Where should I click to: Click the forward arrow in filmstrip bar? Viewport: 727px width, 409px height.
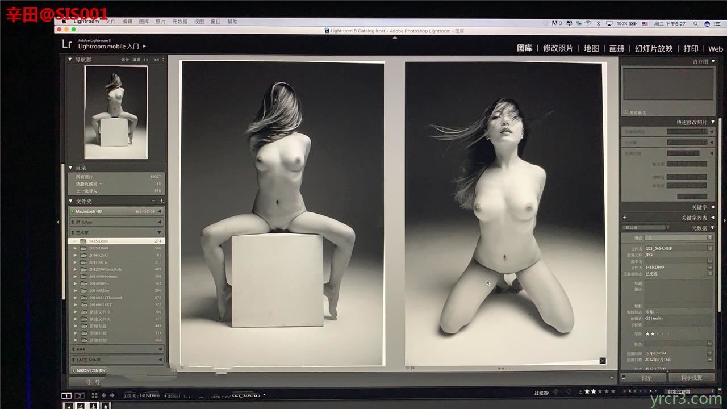pyautogui.click(x=112, y=395)
